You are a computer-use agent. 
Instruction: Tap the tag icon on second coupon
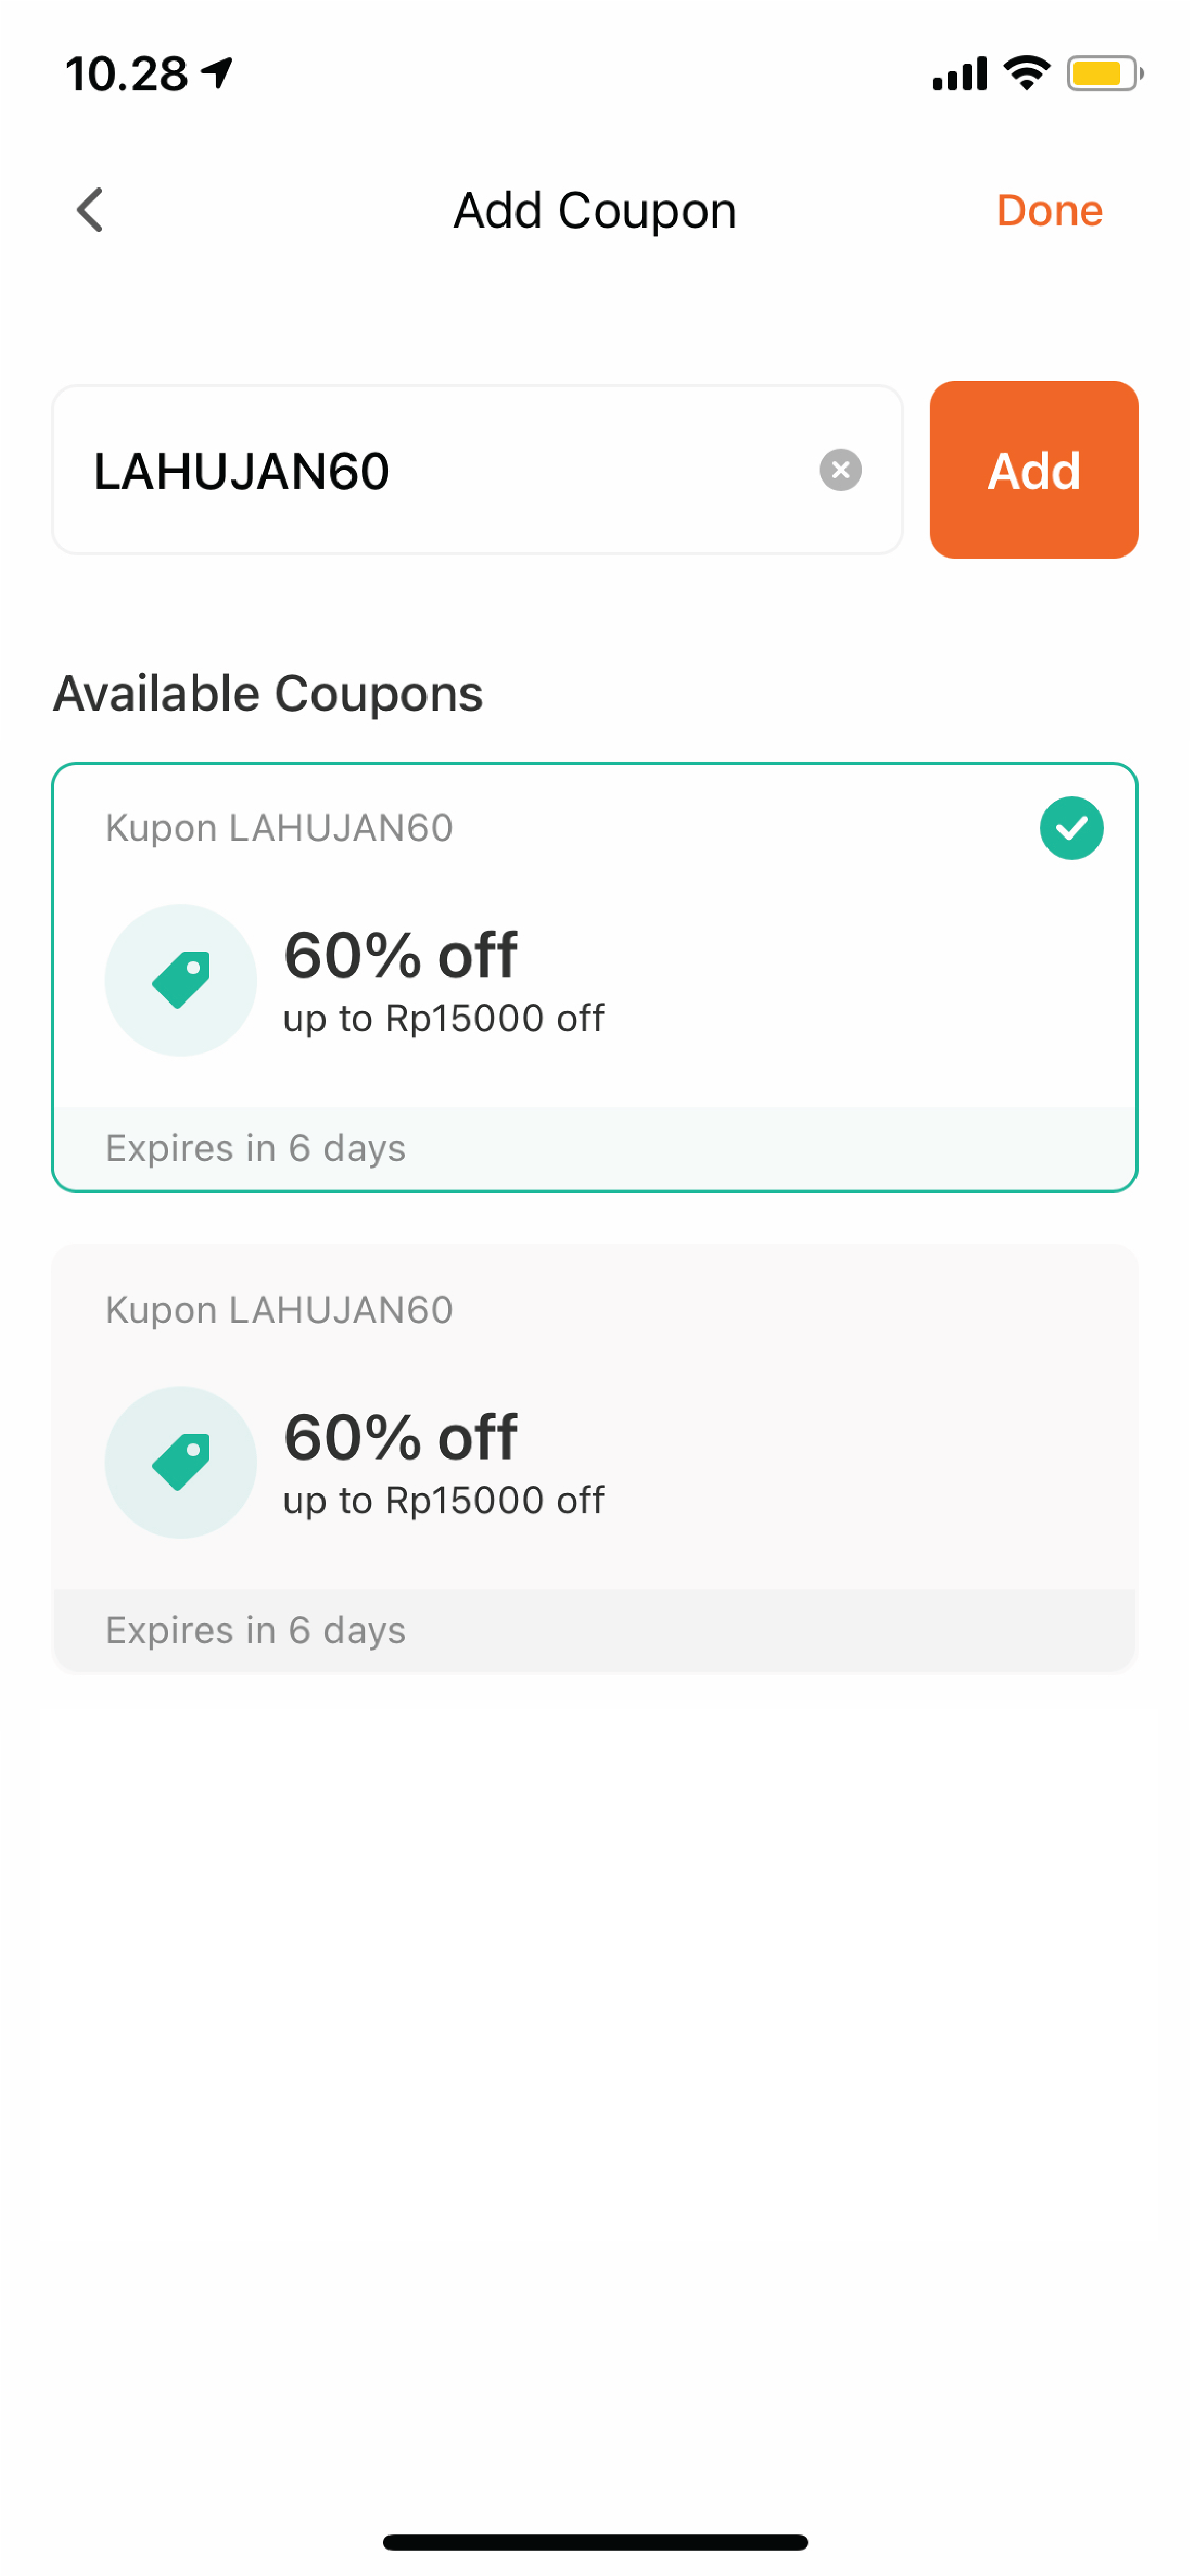point(180,1462)
